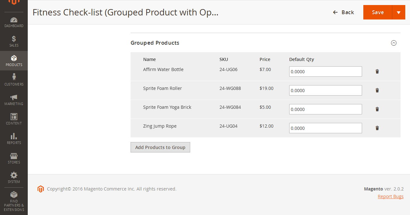This screenshot has width=410, height=215.
Task: Open the Save button dropdown arrow
Action: tap(399, 12)
